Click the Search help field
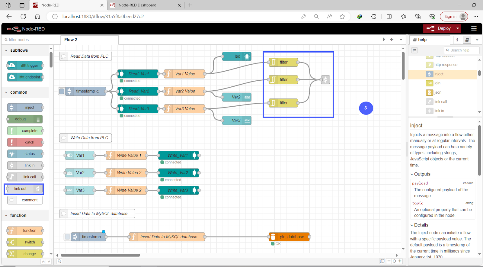 click(462, 50)
